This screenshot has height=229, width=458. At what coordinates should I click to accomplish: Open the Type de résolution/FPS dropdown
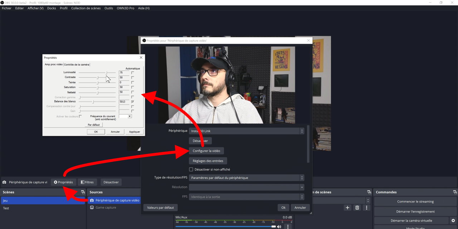click(x=246, y=177)
